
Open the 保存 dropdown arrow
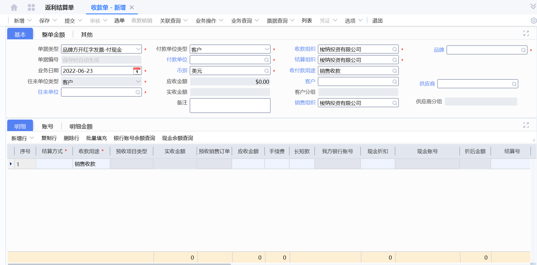click(x=55, y=20)
